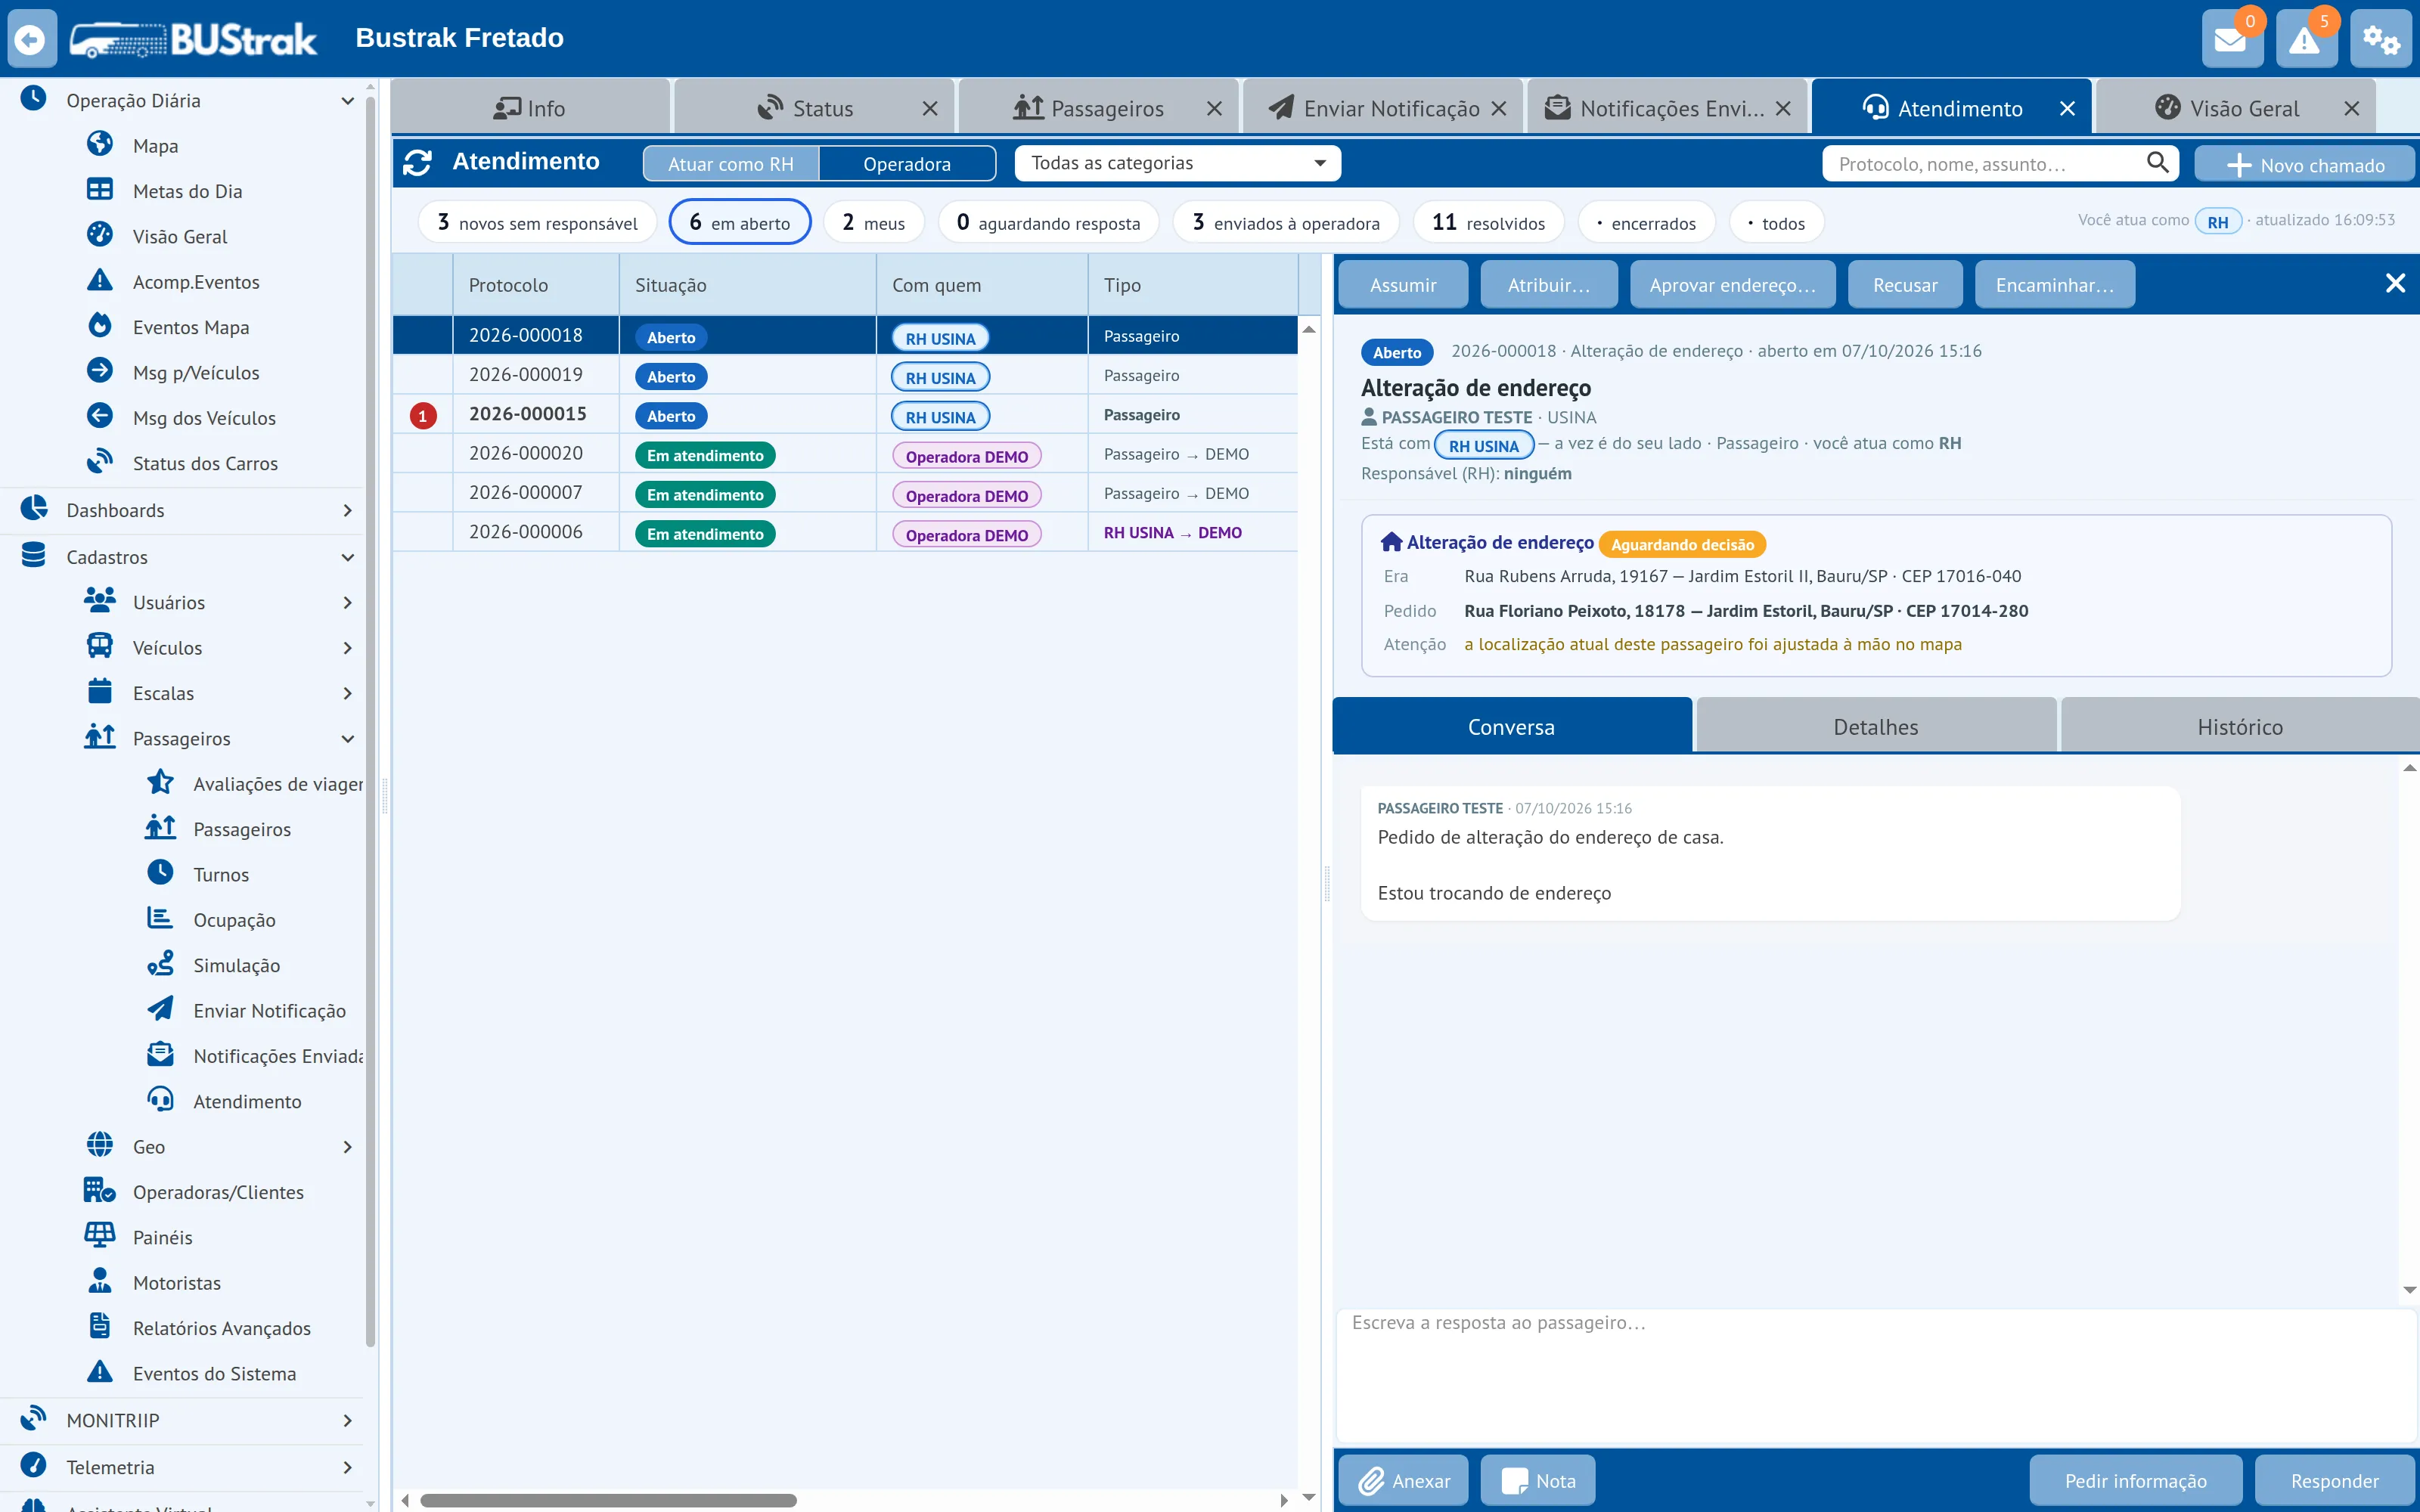This screenshot has height=1512, width=2420.
Task: Open Mapa globe icon in sidebar
Action: click(100, 144)
